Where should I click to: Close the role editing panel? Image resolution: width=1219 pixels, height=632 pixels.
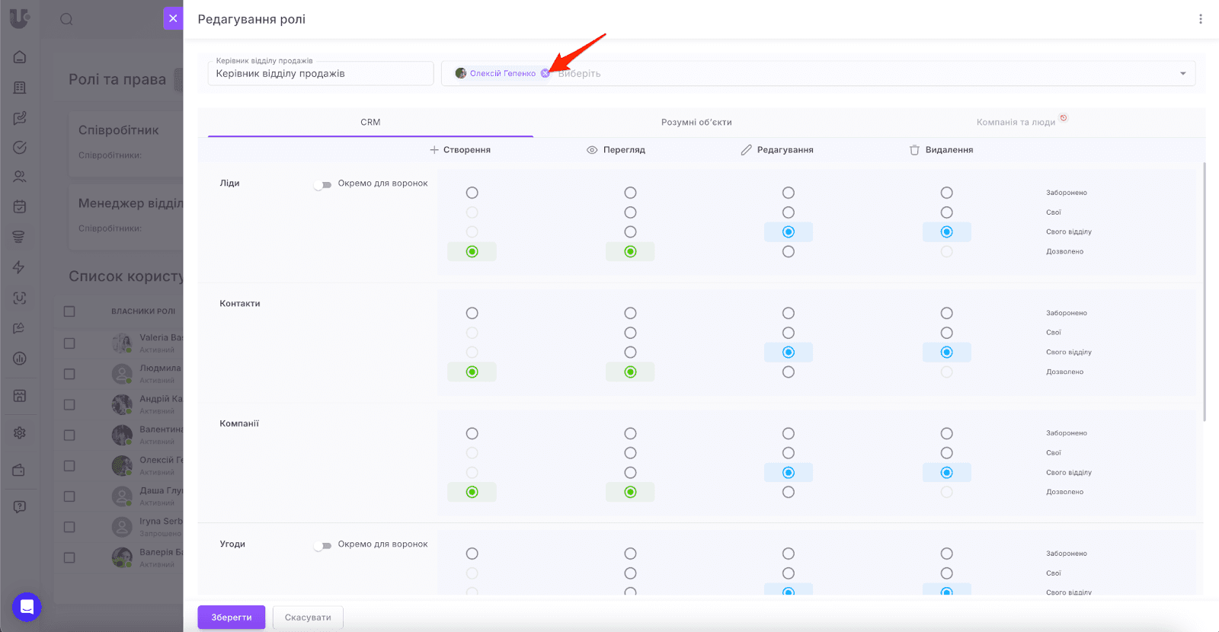tap(173, 19)
